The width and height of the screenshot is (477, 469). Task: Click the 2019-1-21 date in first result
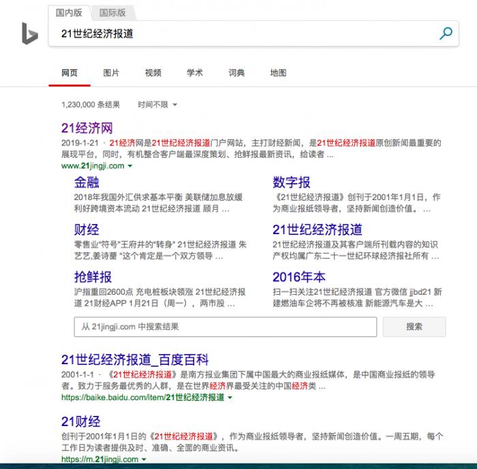pyautogui.click(x=80, y=143)
